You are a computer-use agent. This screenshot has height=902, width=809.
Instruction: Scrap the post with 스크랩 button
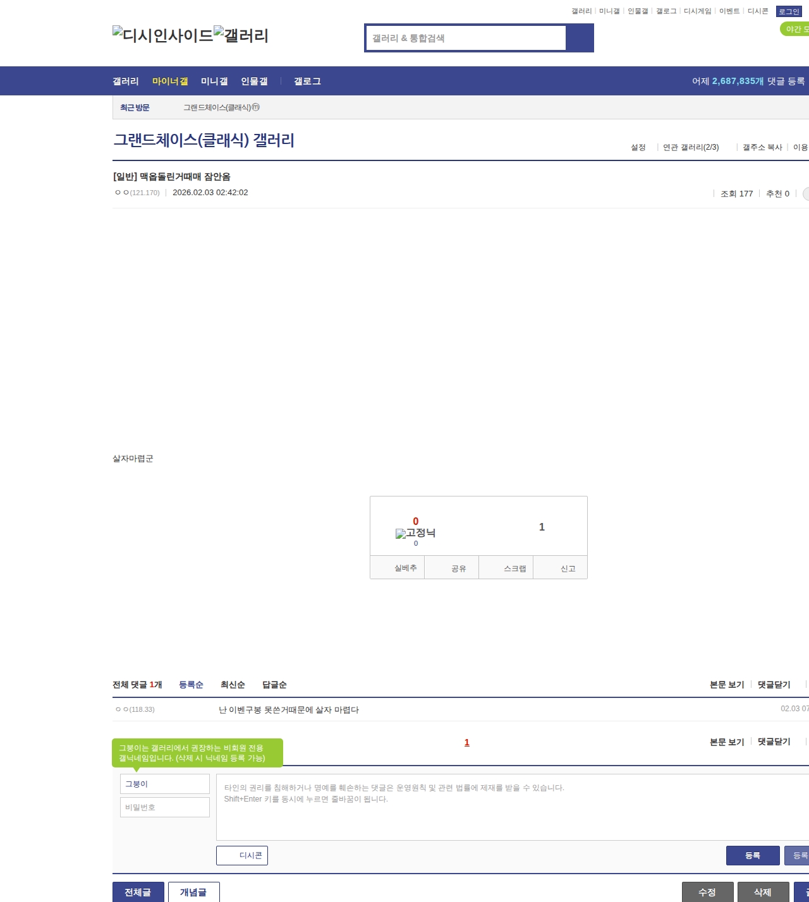[x=507, y=568]
